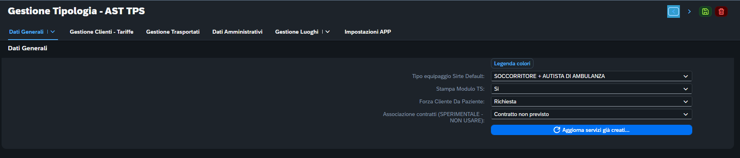Save the tipologia with the green disk icon

pyautogui.click(x=705, y=11)
